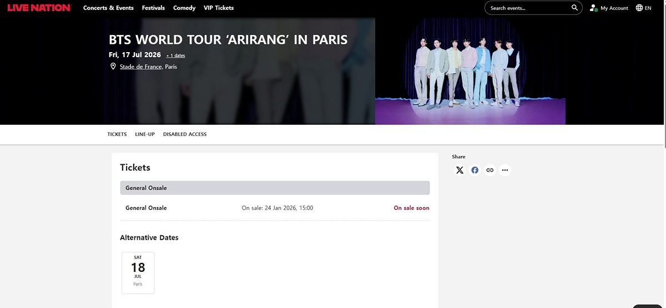Open the EN language selector

648,8
